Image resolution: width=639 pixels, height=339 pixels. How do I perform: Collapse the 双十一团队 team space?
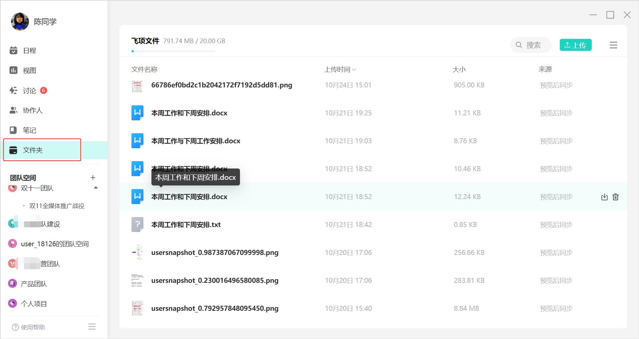[x=96, y=188]
